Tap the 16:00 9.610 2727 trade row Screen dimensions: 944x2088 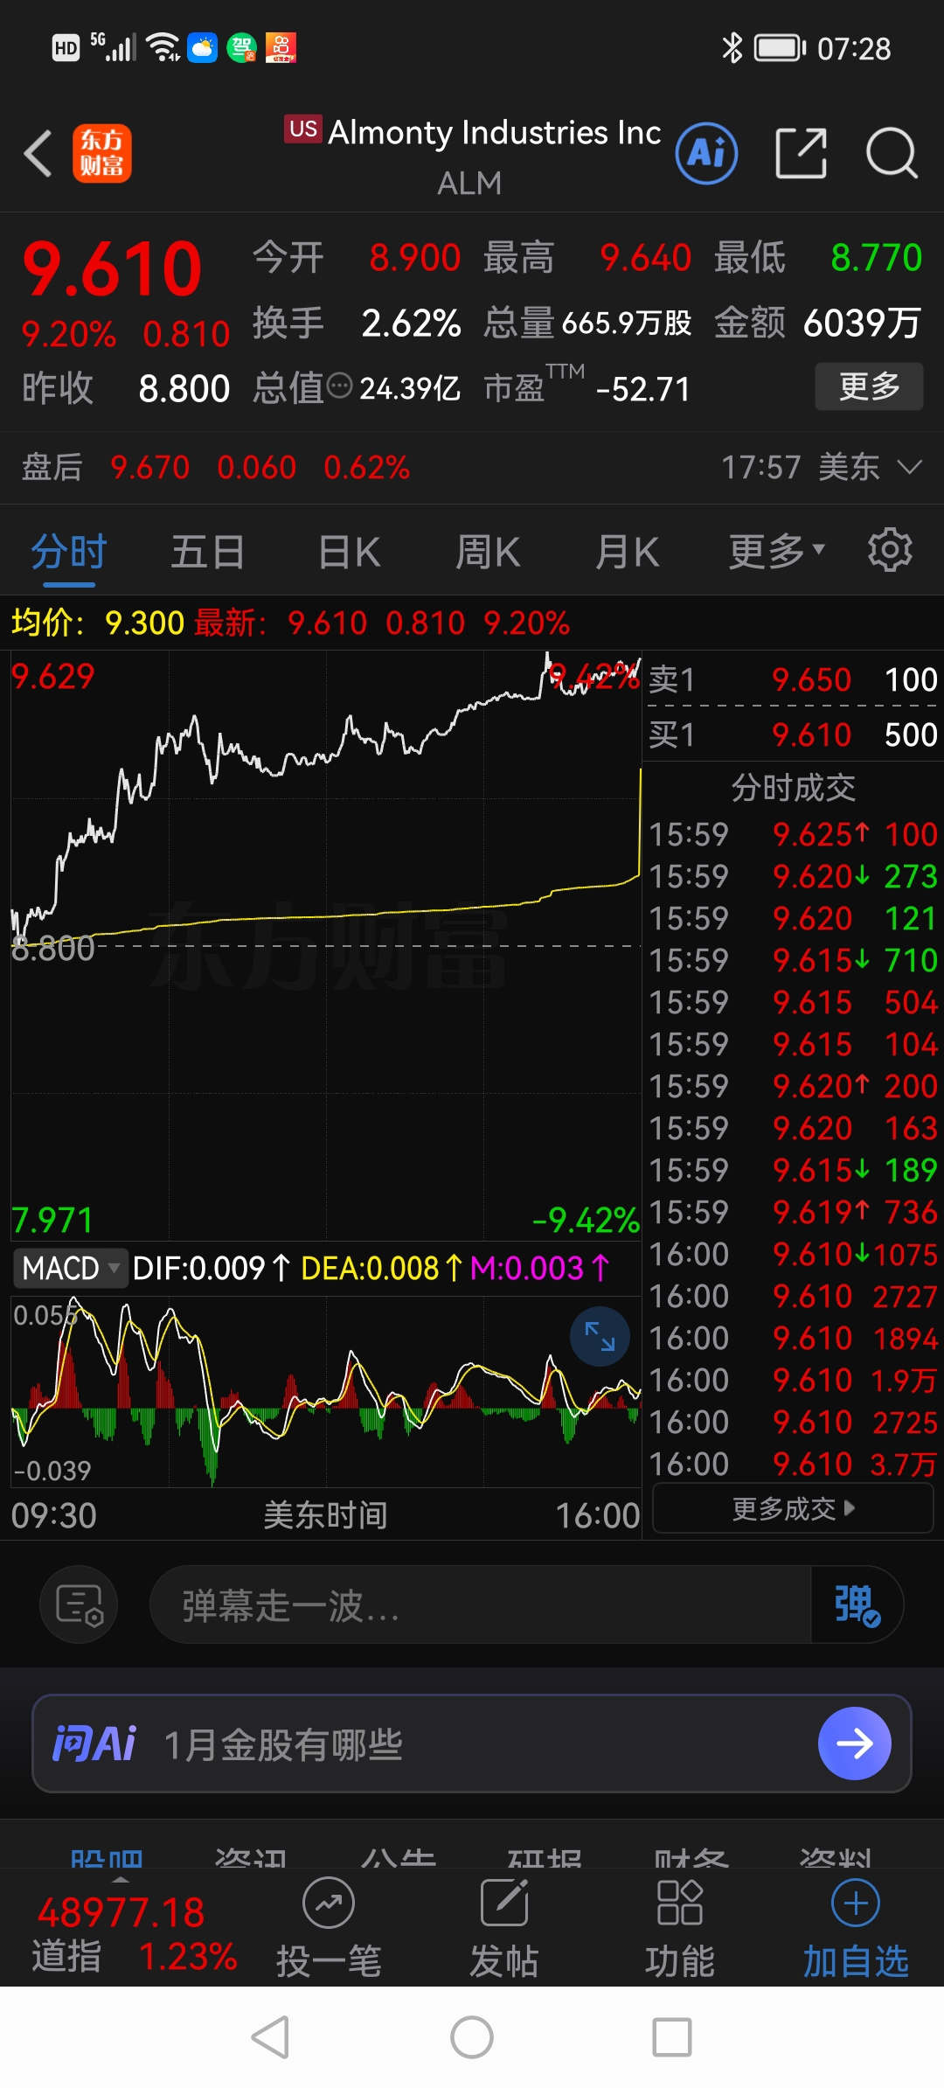(x=793, y=1296)
